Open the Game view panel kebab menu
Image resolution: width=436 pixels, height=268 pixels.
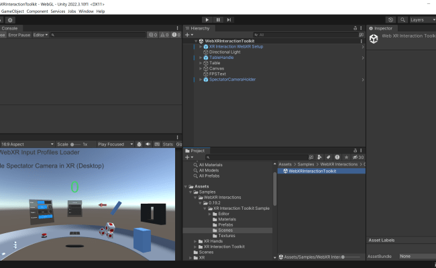[x=177, y=137]
